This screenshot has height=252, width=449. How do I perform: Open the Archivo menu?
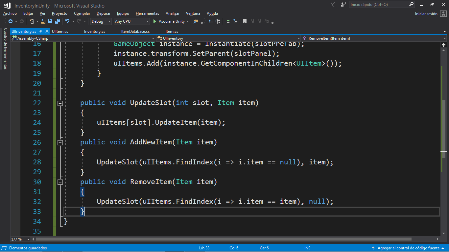pos(10,13)
